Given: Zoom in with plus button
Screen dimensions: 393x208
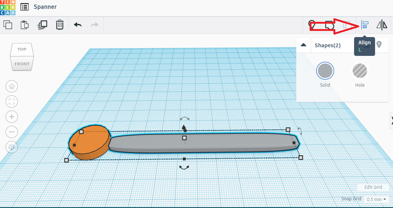Looking at the screenshot, I should pos(12,117).
